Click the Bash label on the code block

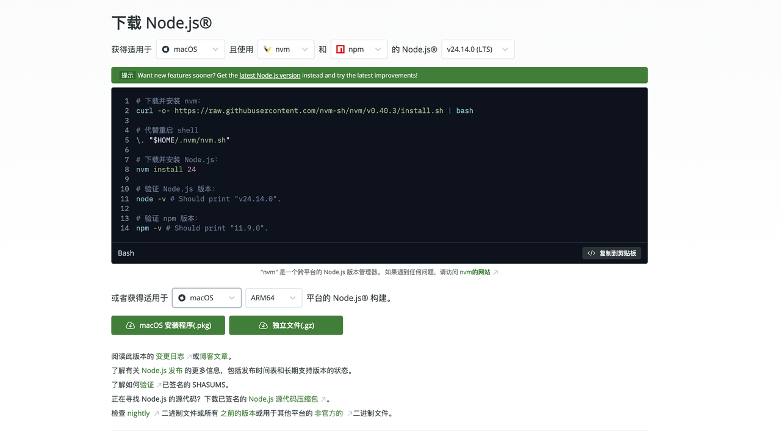(x=125, y=253)
